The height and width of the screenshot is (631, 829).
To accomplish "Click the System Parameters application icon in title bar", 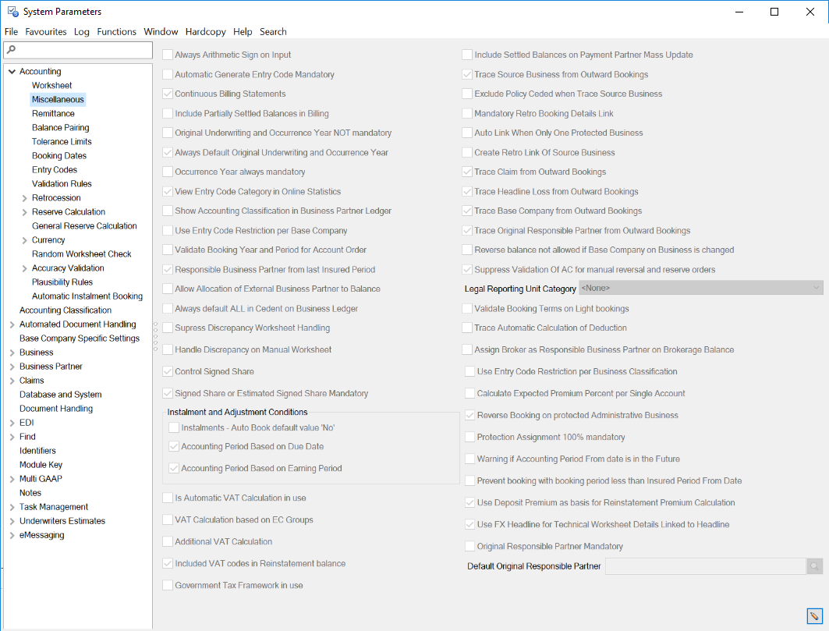I will (12, 11).
